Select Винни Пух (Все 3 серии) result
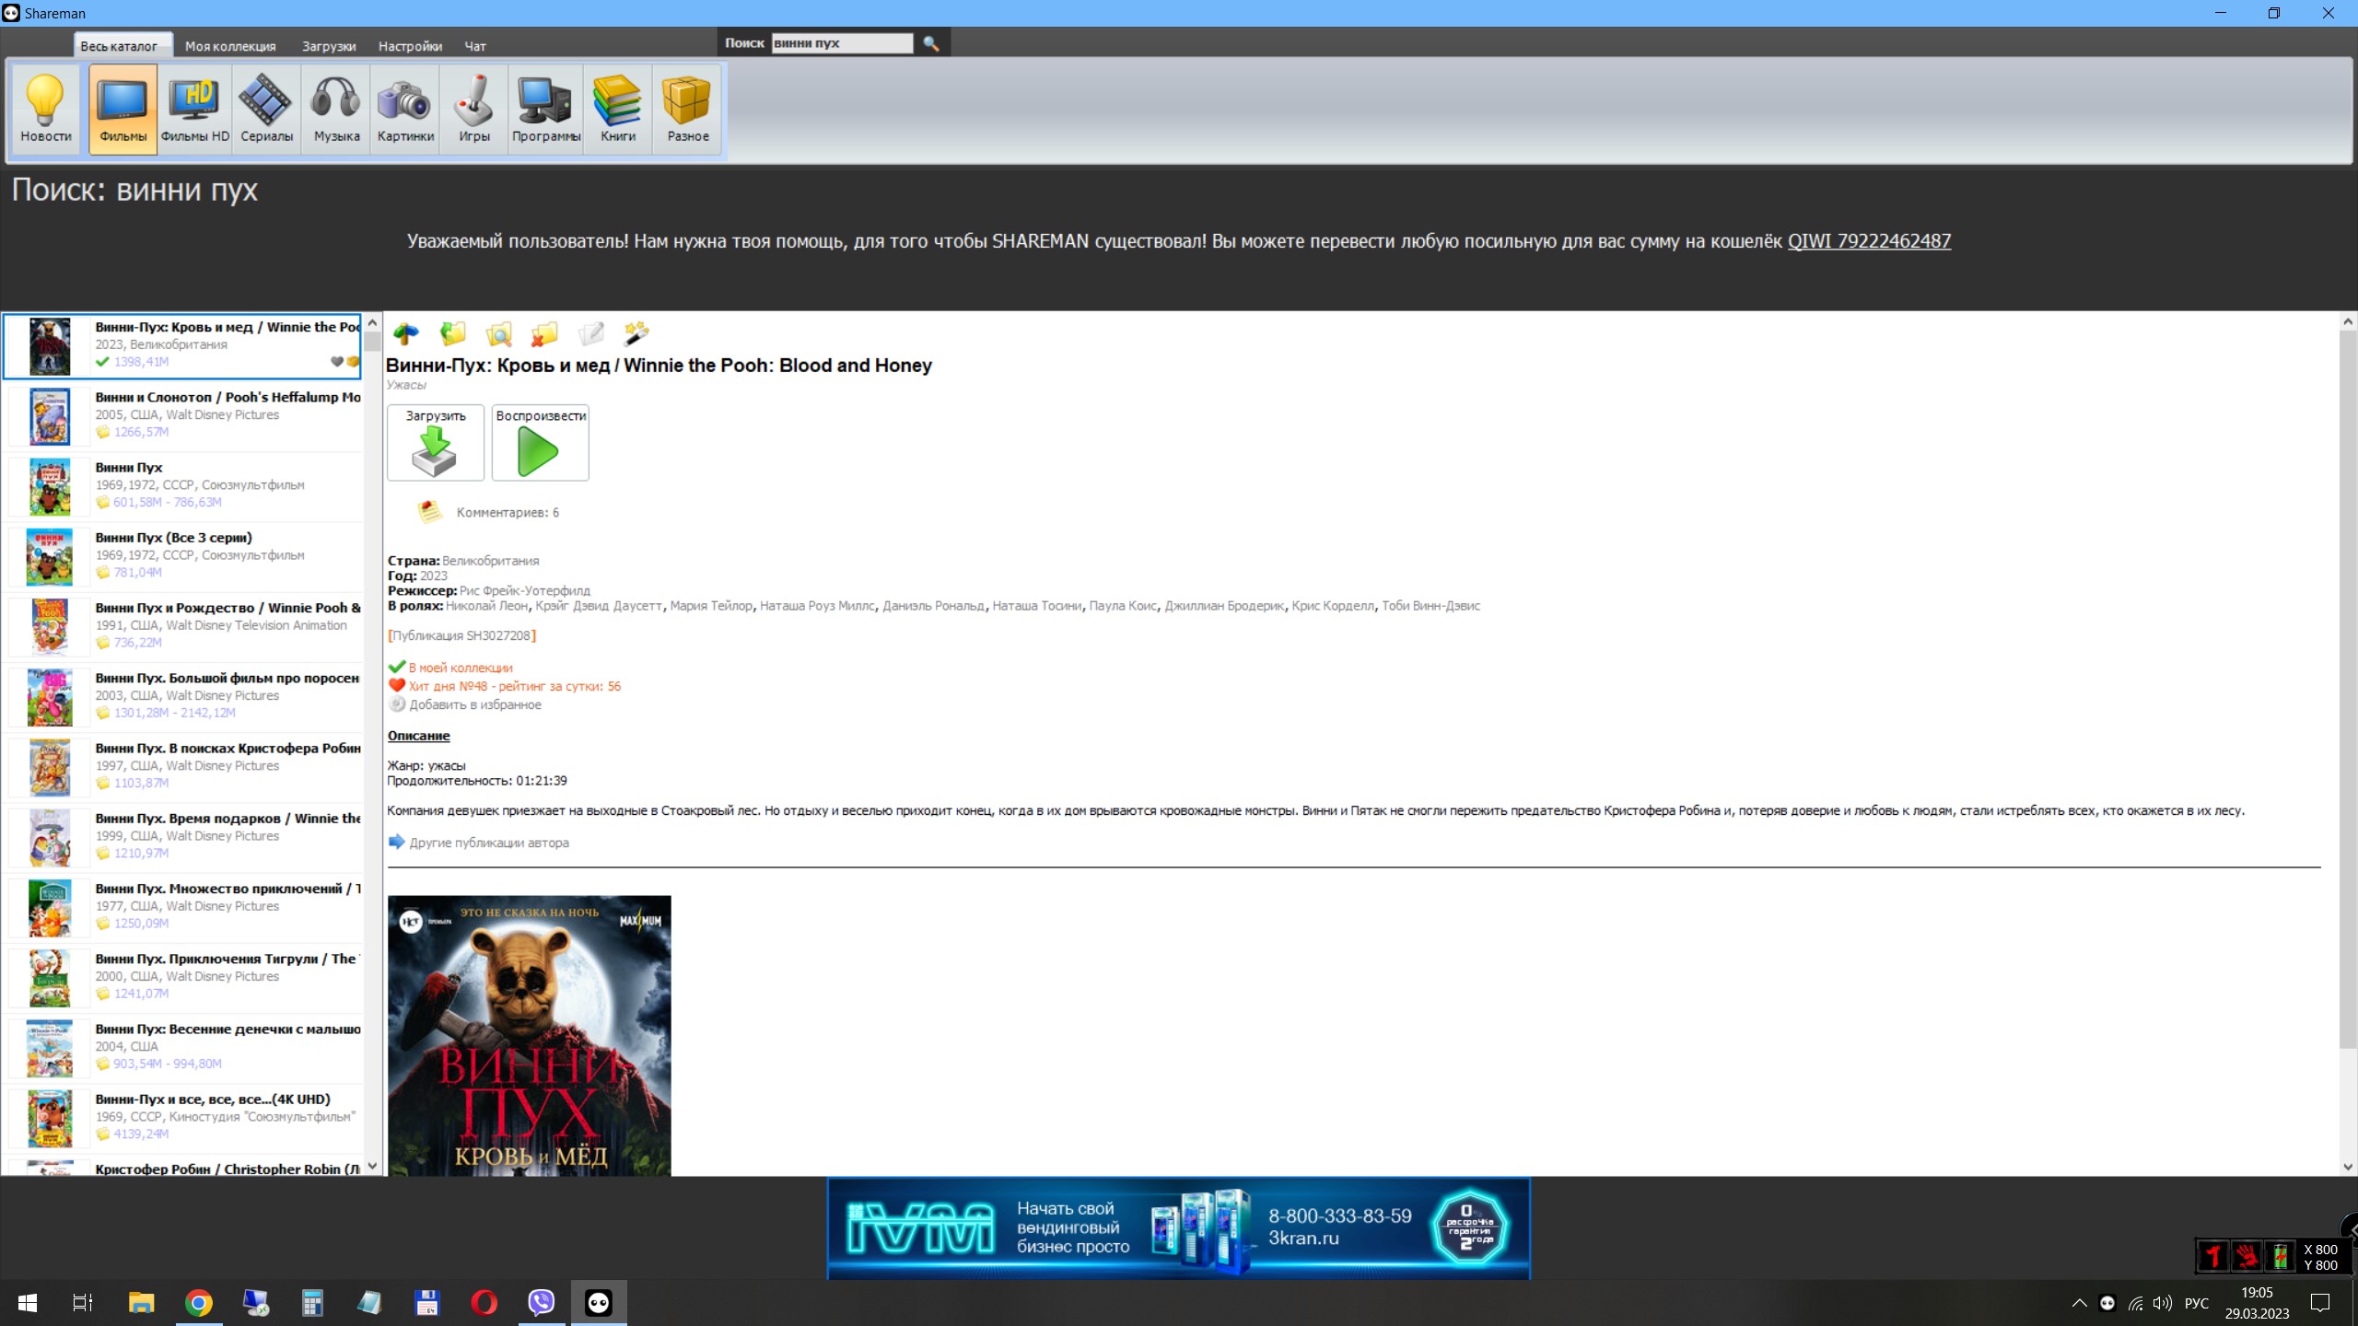 click(x=184, y=556)
